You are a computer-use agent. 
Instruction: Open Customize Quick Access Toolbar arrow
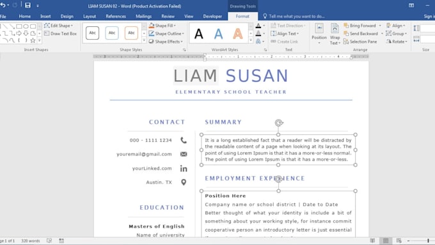38,6
